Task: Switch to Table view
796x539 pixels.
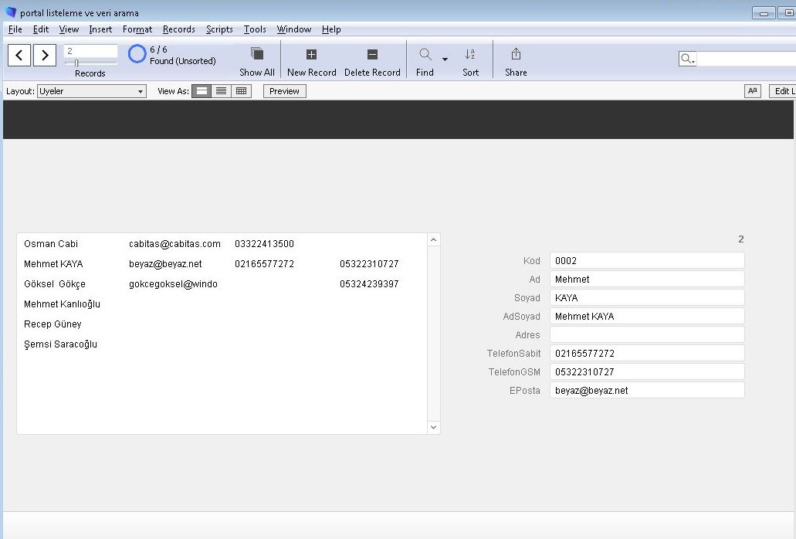Action: (x=241, y=91)
